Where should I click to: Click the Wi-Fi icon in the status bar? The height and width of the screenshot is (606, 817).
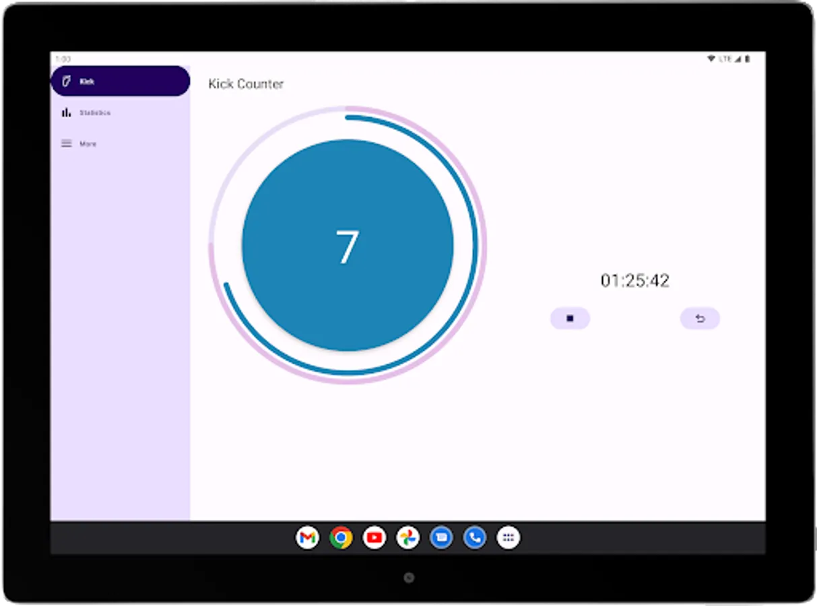(711, 59)
